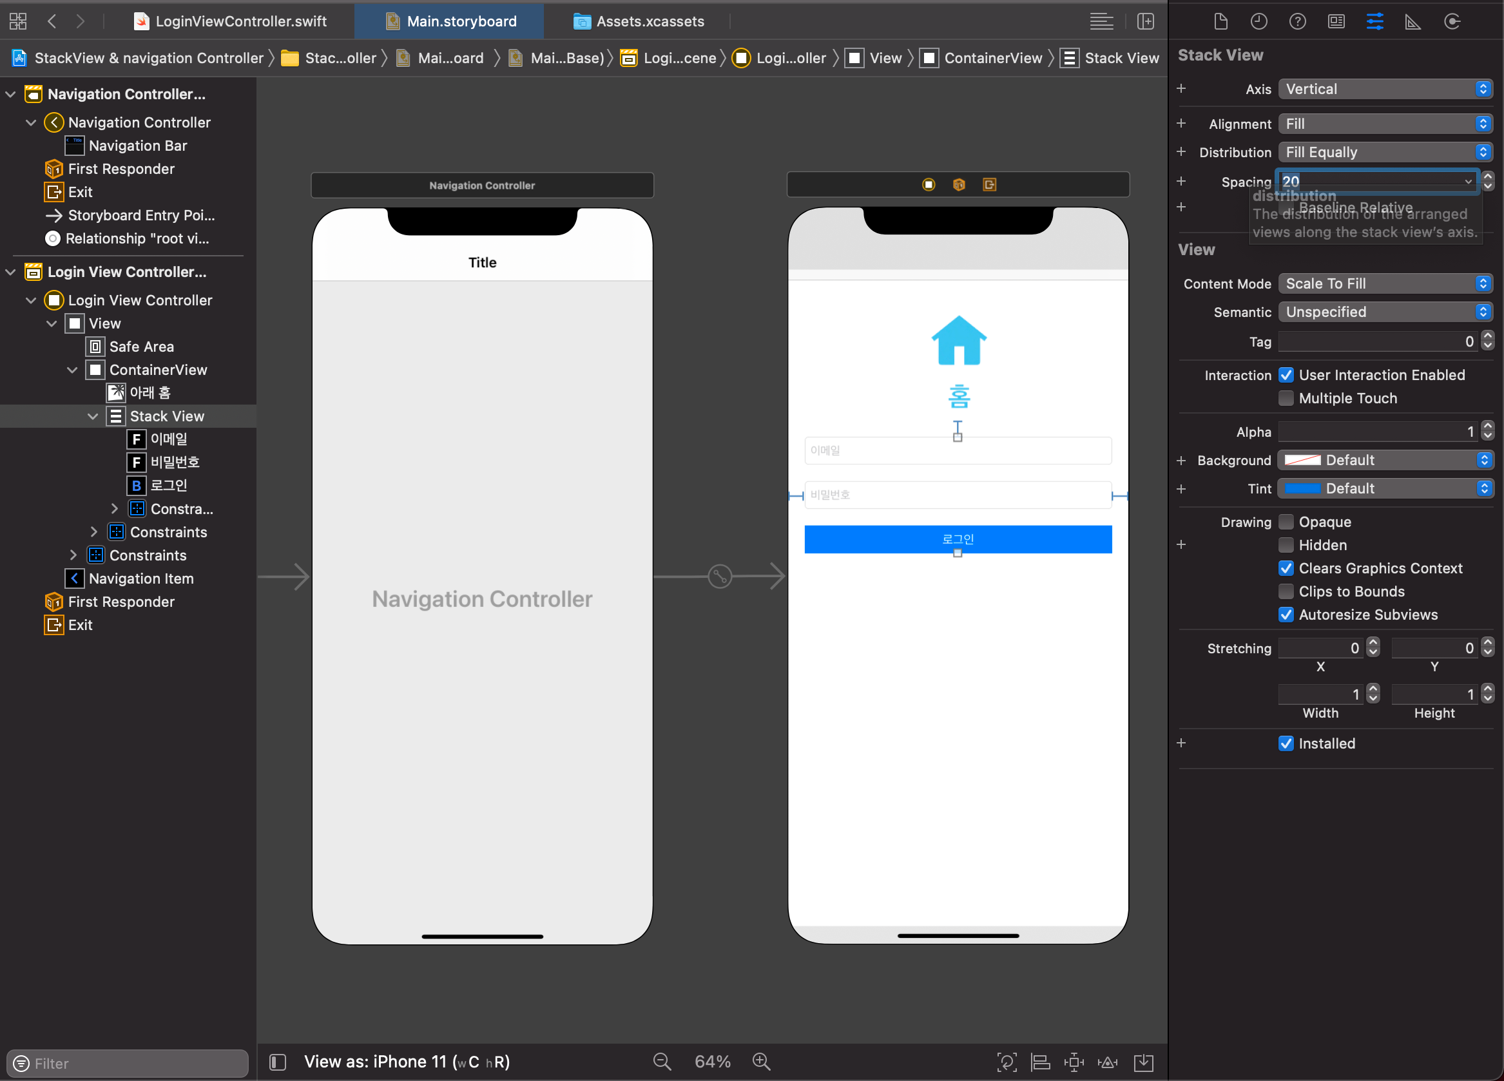The width and height of the screenshot is (1504, 1081).
Task: Open the Tint color well
Action: [x=1302, y=488]
